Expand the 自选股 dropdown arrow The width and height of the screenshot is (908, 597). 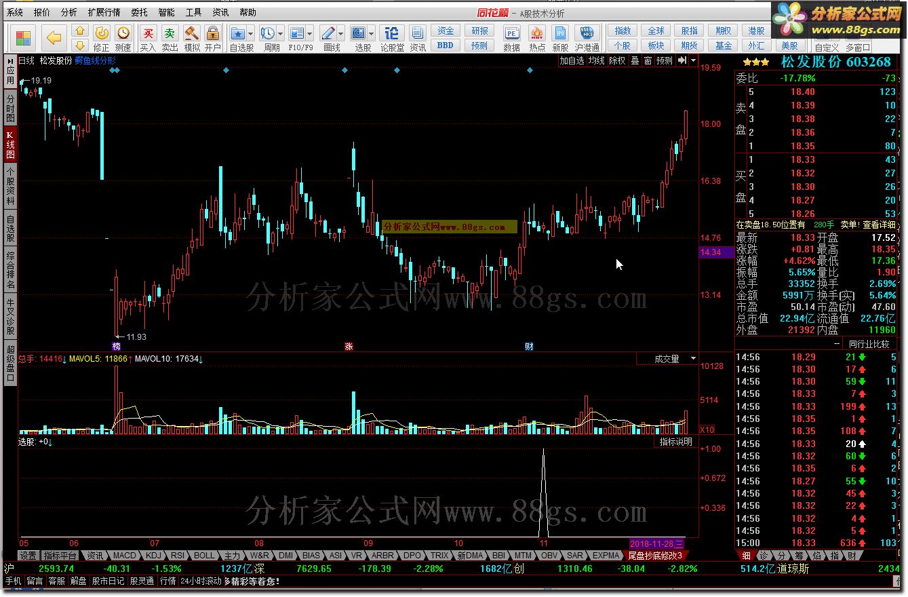coord(251,33)
